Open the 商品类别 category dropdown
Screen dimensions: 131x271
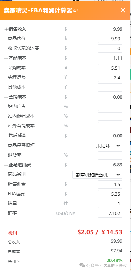click(97, 175)
